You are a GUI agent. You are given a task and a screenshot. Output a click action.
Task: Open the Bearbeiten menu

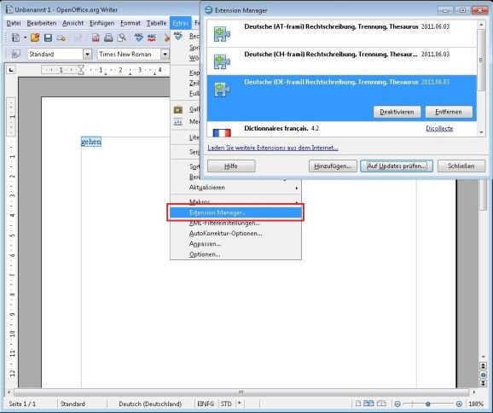tap(42, 23)
